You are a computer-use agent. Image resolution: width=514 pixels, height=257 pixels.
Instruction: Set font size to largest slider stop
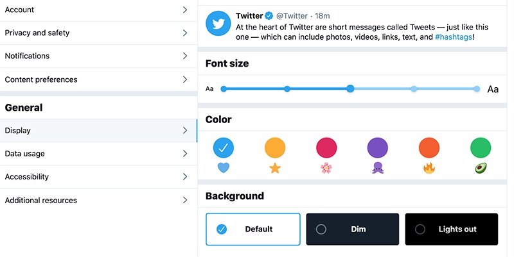477,89
